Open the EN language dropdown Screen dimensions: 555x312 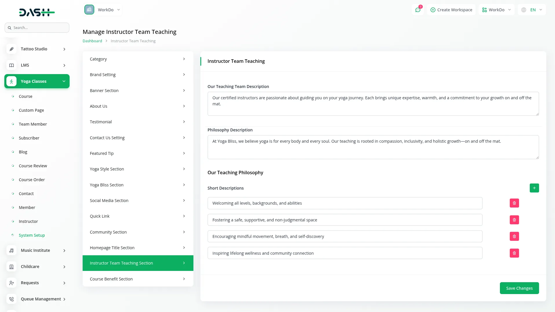[532, 10]
